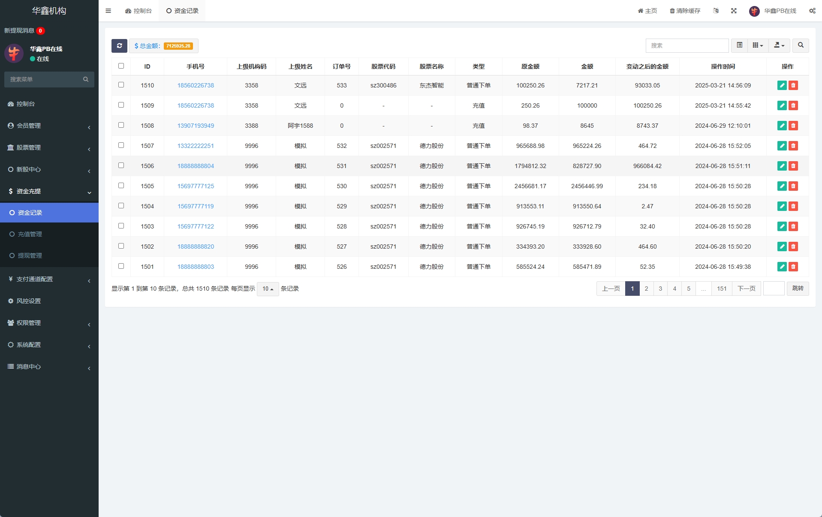Open the settings gears icon top right
Screen dimensions: 822x517
(812, 11)
